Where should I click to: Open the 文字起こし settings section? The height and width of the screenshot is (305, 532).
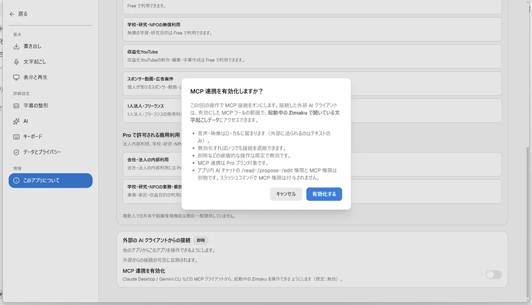pos(51,62)
